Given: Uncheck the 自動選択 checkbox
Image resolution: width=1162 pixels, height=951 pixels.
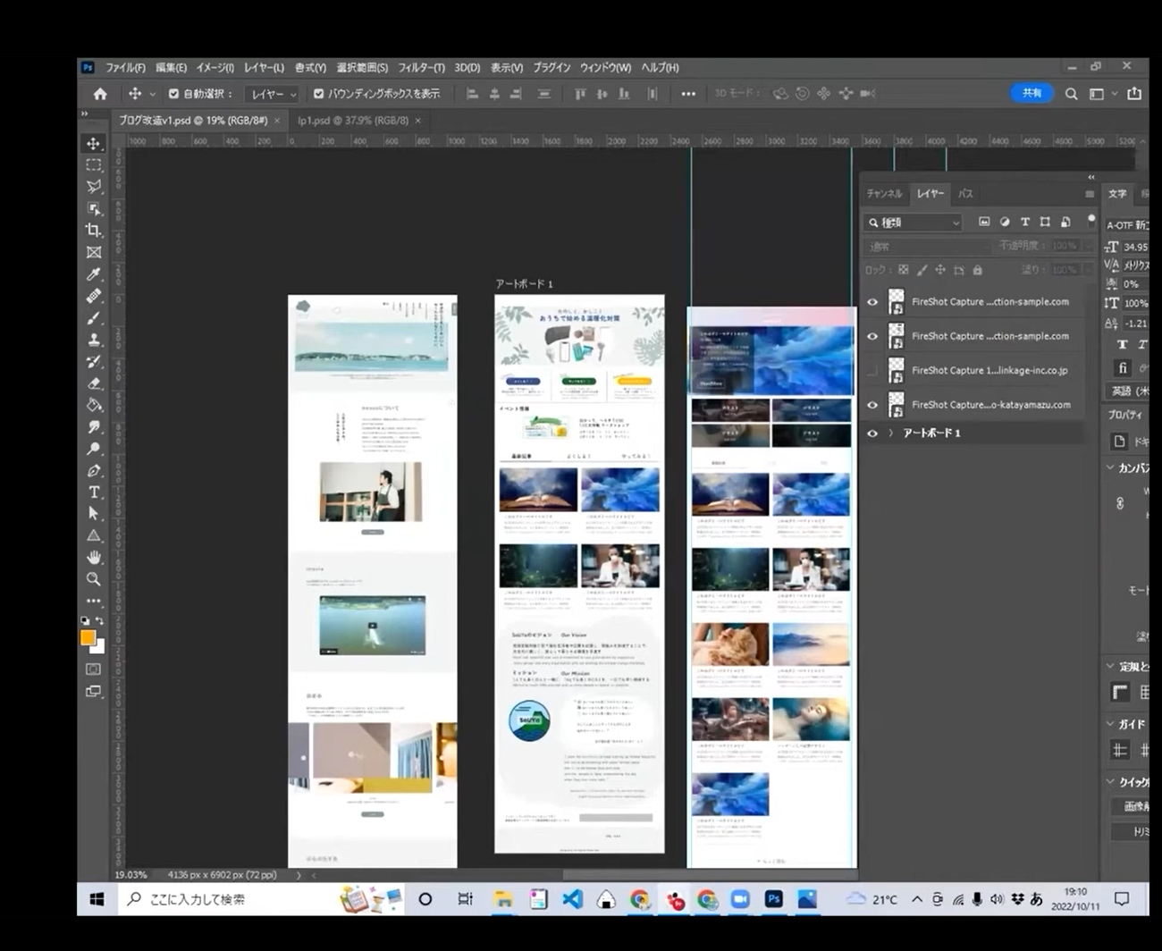Looking at the screenshot, I should (173, 94).
